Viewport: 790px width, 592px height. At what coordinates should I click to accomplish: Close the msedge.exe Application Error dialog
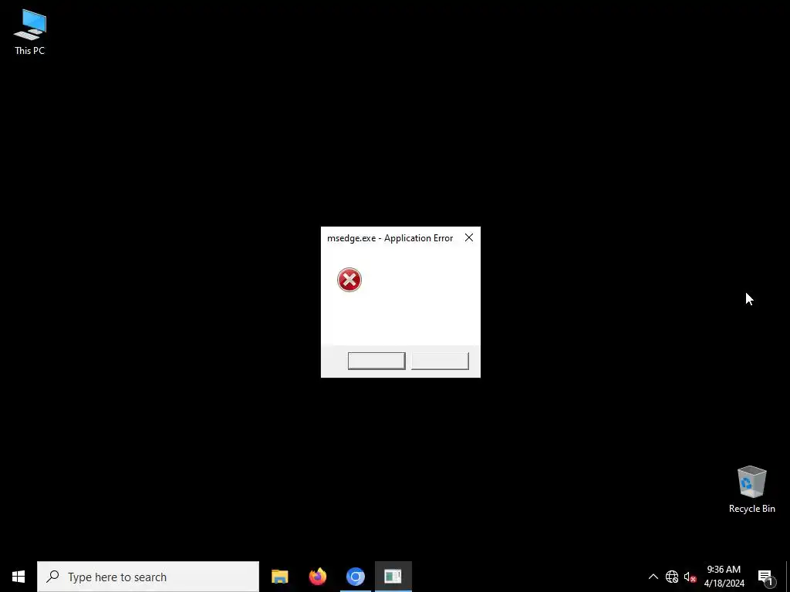click(x=469, y=237)
